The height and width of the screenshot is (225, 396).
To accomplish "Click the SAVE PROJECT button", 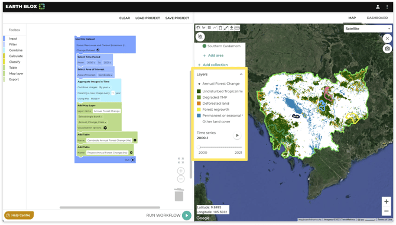I will (x=177, y=18).
